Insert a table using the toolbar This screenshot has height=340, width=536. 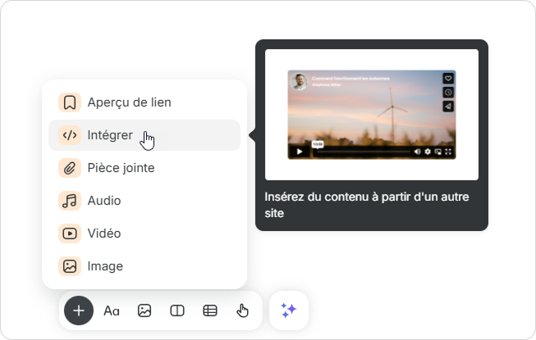pos(210,311)
